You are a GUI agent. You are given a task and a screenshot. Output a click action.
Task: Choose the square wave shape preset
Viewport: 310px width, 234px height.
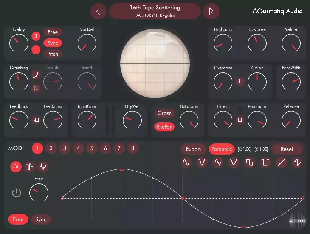click(x=250, y=162)
